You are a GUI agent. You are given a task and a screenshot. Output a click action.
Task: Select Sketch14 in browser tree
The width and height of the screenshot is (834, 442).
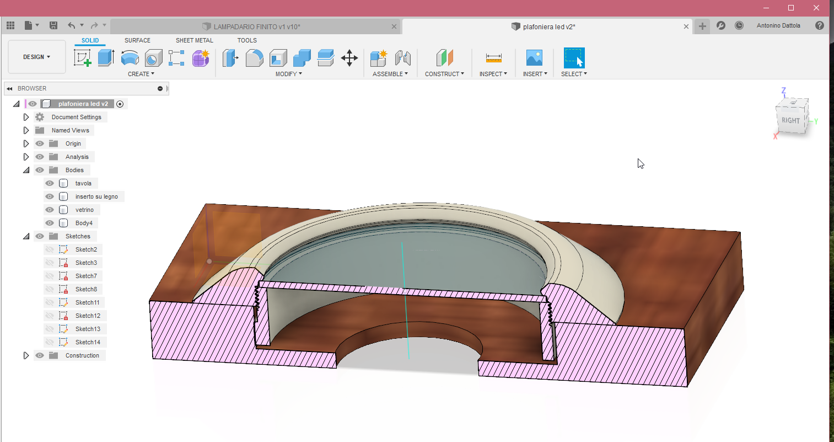(88, 342)
